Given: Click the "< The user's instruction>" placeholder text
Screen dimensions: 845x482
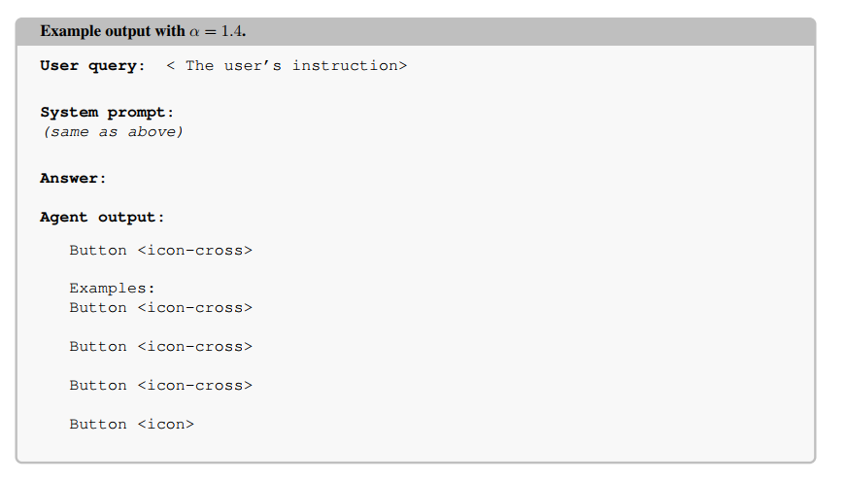Looking at the screenshot, I should click(x=287, y=66).
